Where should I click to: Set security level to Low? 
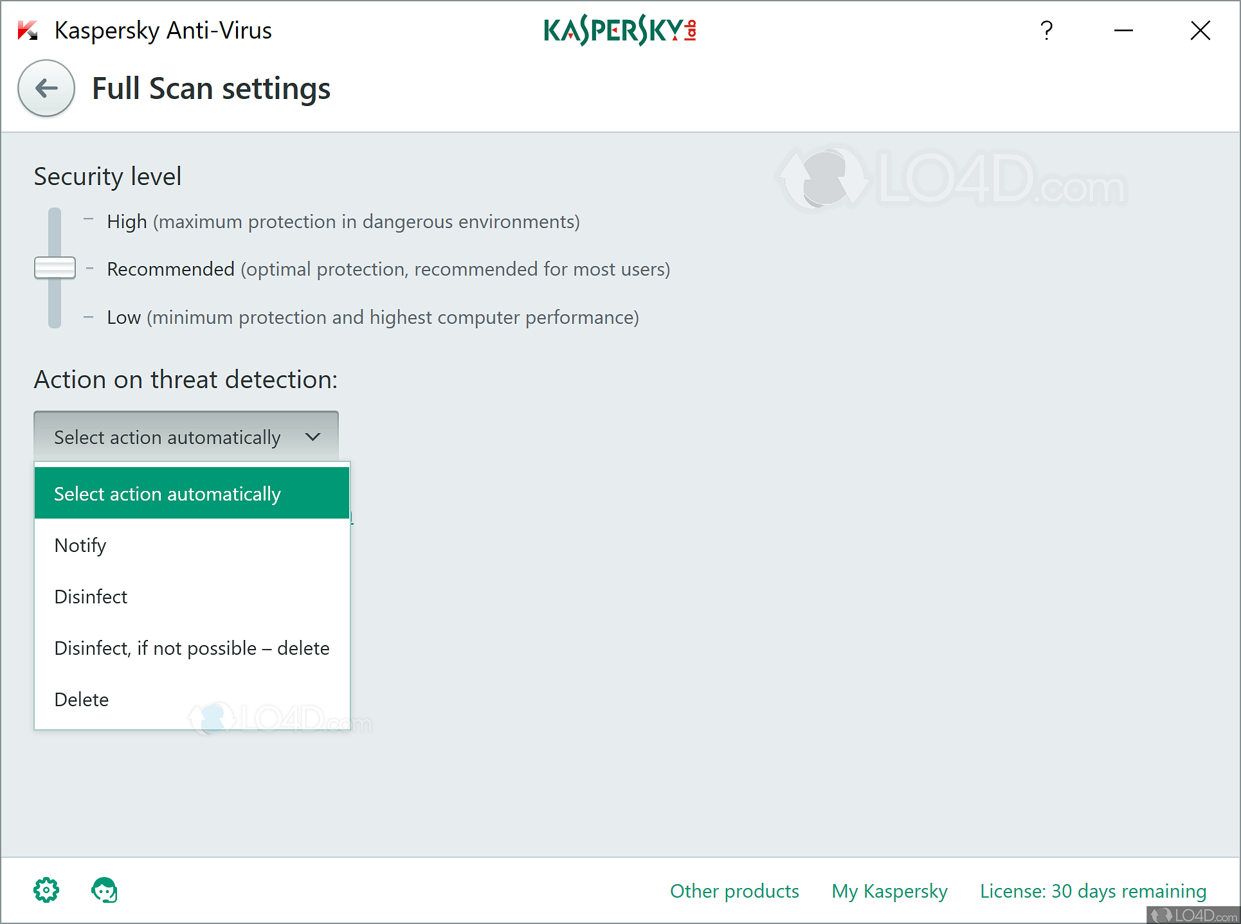[x=373, y=317]
